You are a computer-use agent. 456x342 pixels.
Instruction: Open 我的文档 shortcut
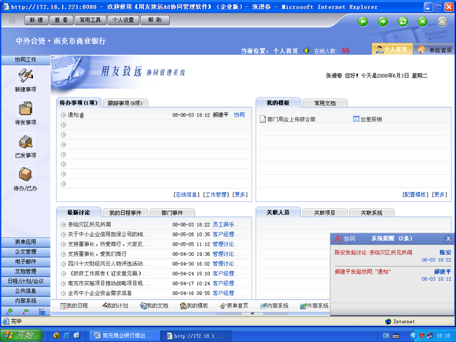[x=154, y=306]
